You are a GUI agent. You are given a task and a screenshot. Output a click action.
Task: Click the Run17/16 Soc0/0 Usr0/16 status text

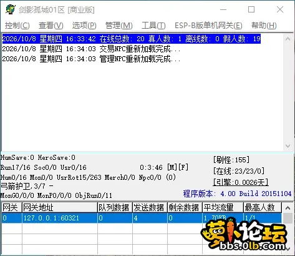coord(44,167)
